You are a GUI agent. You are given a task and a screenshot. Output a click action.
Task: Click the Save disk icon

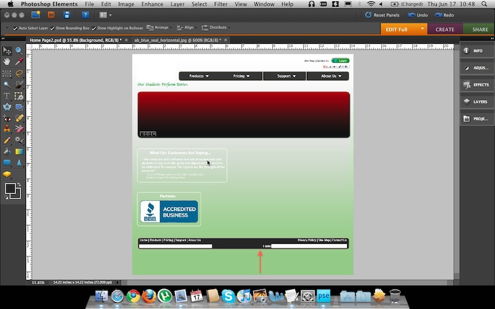tap(67, 14)
